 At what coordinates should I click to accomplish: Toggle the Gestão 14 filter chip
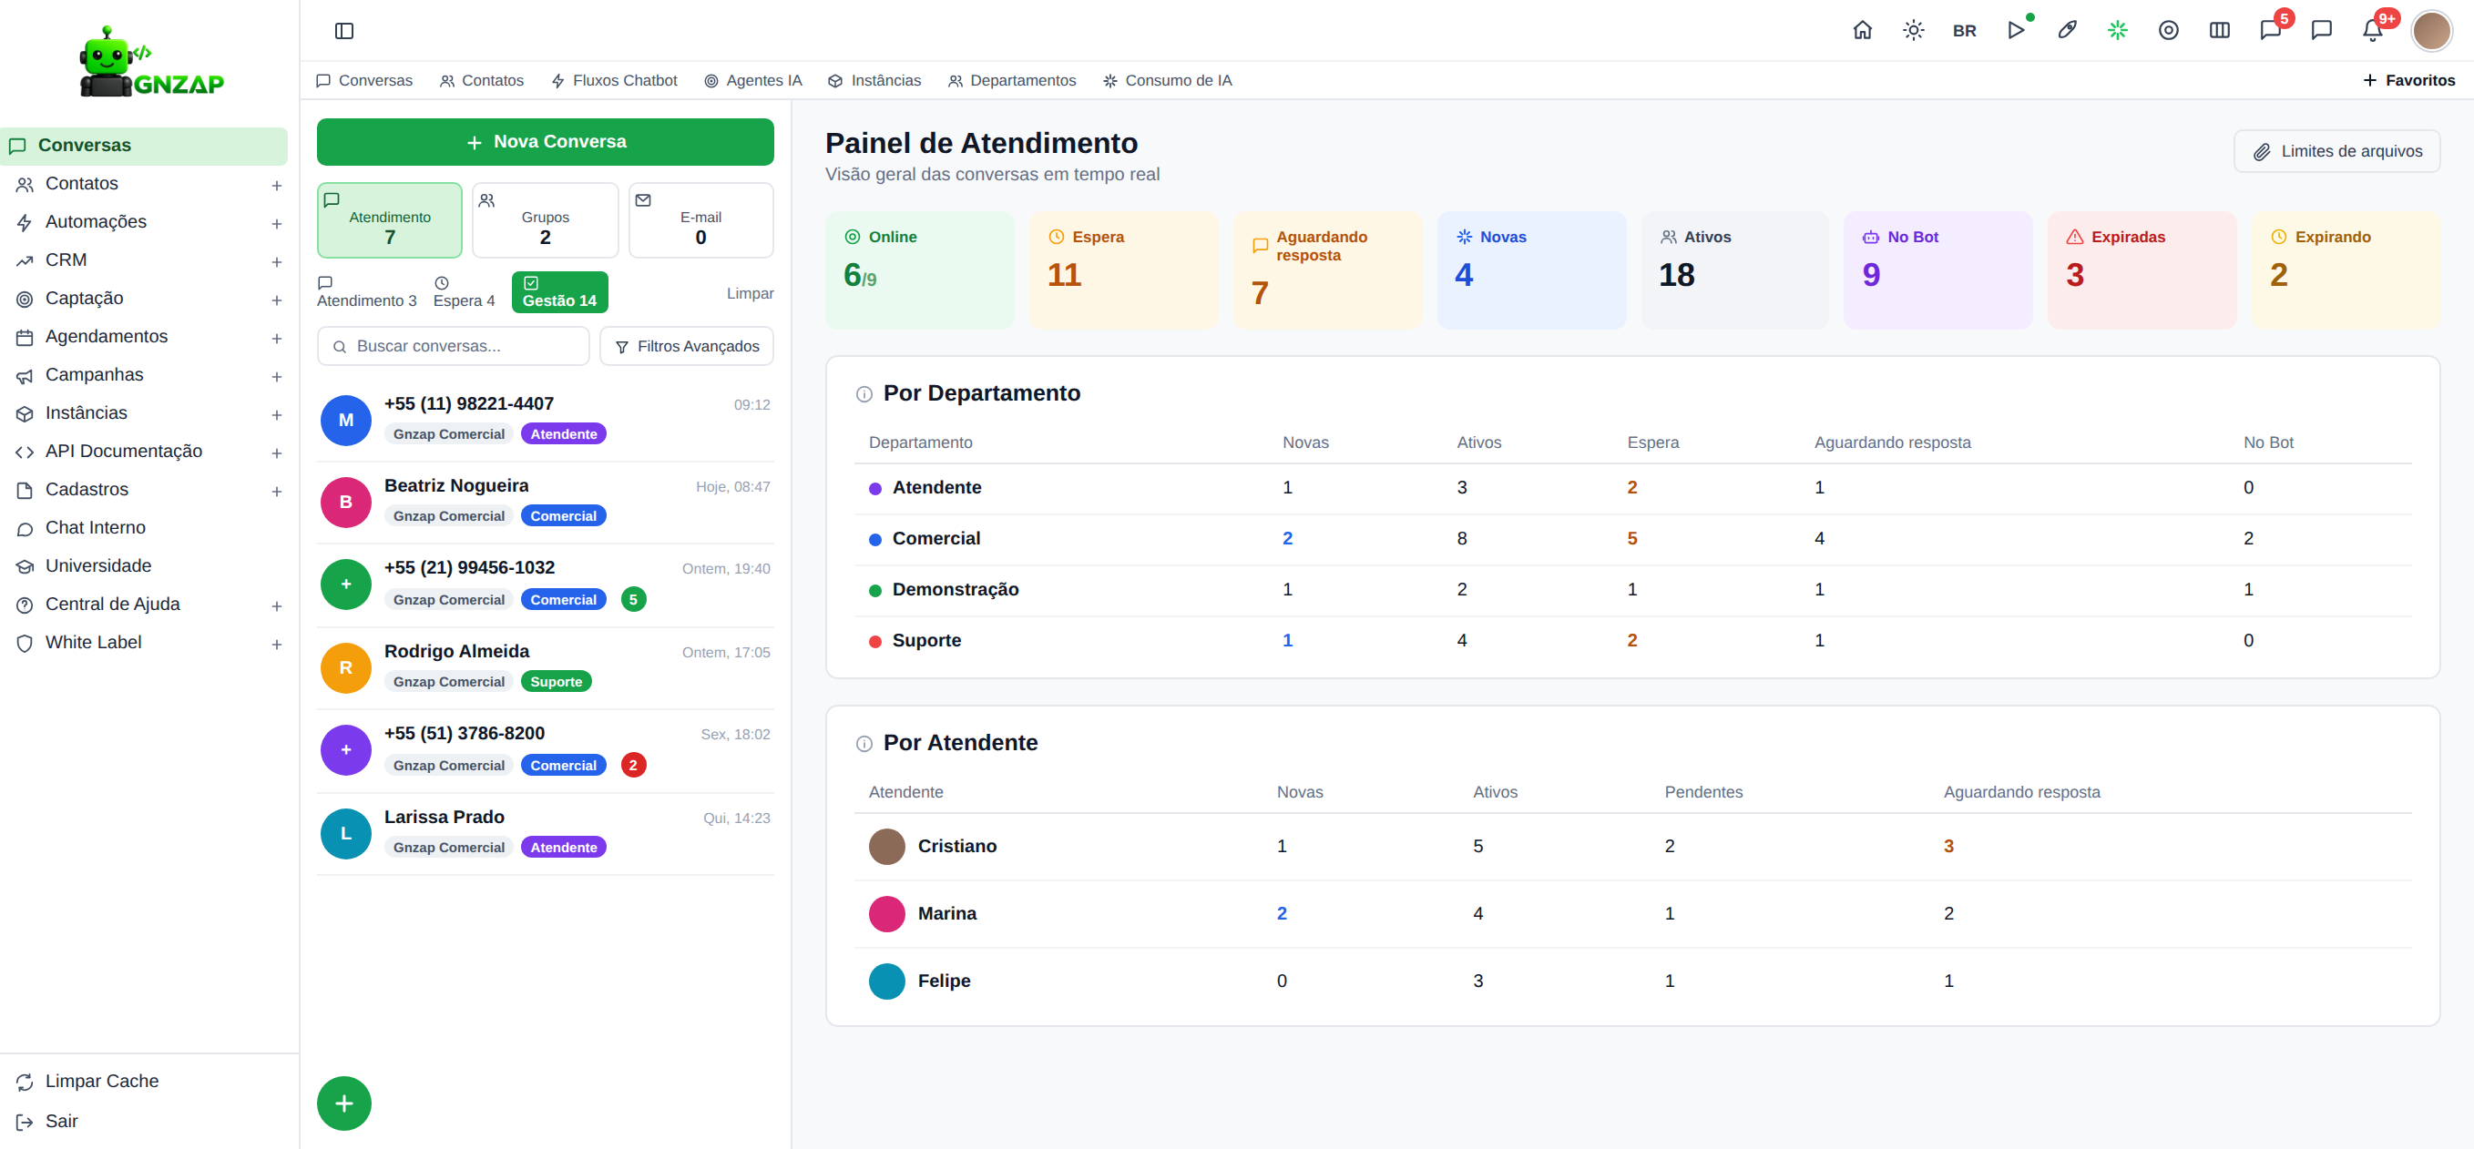pos(560,292)
